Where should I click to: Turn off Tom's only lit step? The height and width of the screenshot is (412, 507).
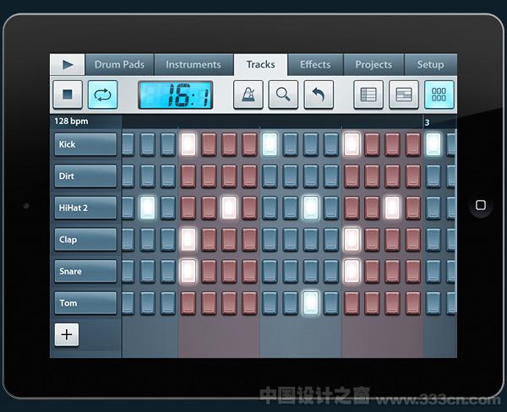311,303
